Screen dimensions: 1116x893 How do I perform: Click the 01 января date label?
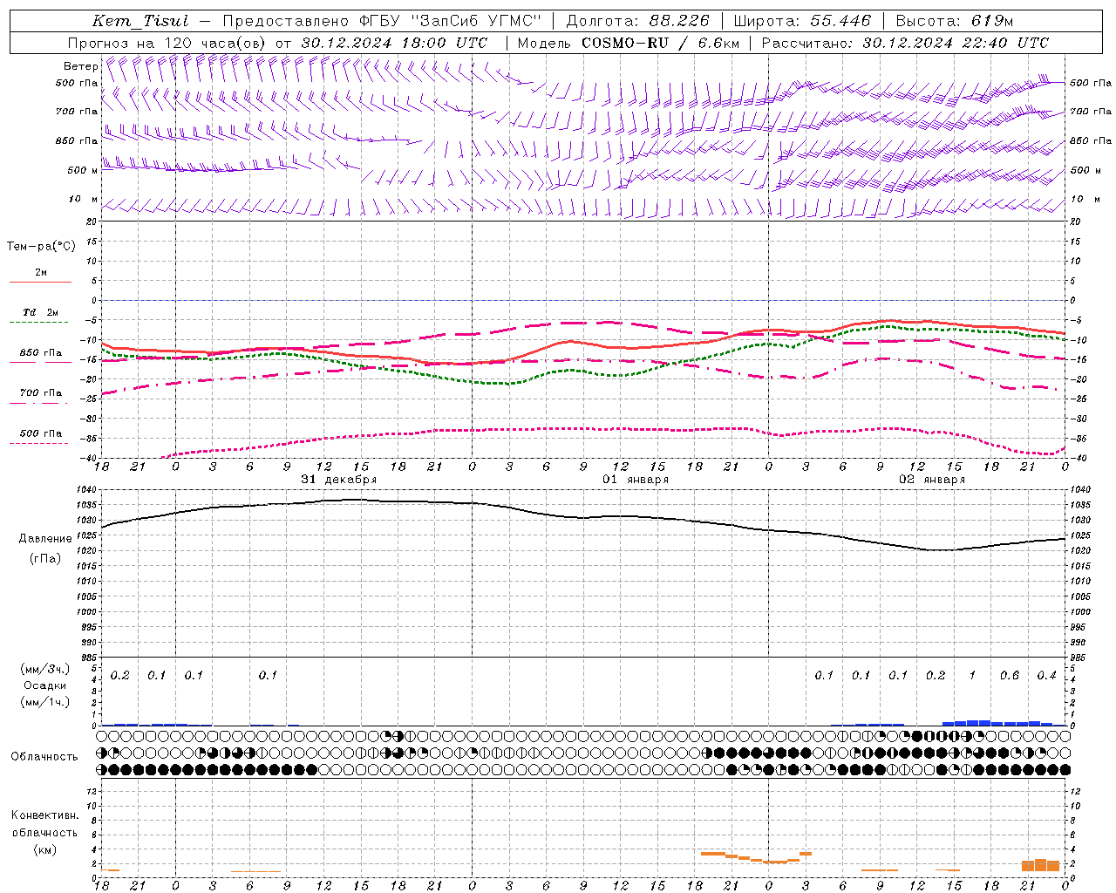tap(636, 480)
